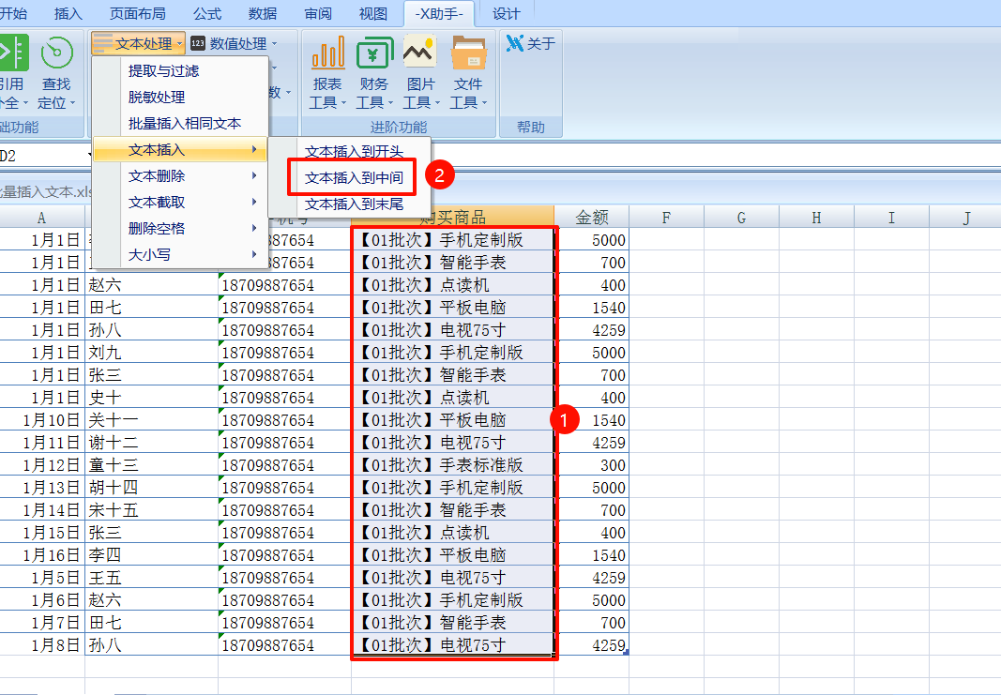
Task: Select column I header
Action: [x=892, y=218]
